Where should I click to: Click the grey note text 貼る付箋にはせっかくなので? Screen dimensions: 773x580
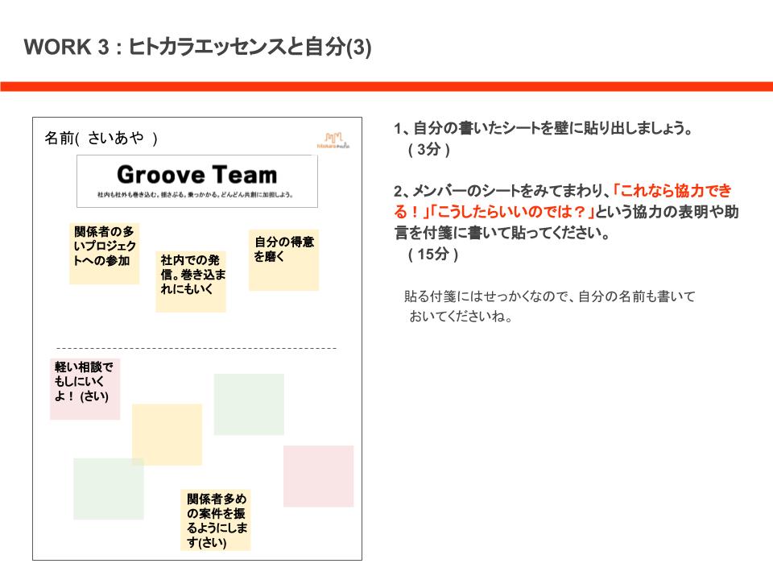click(550, 306)
